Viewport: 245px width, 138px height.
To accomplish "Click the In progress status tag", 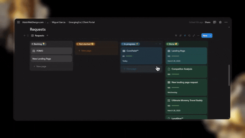I will 130,44.
